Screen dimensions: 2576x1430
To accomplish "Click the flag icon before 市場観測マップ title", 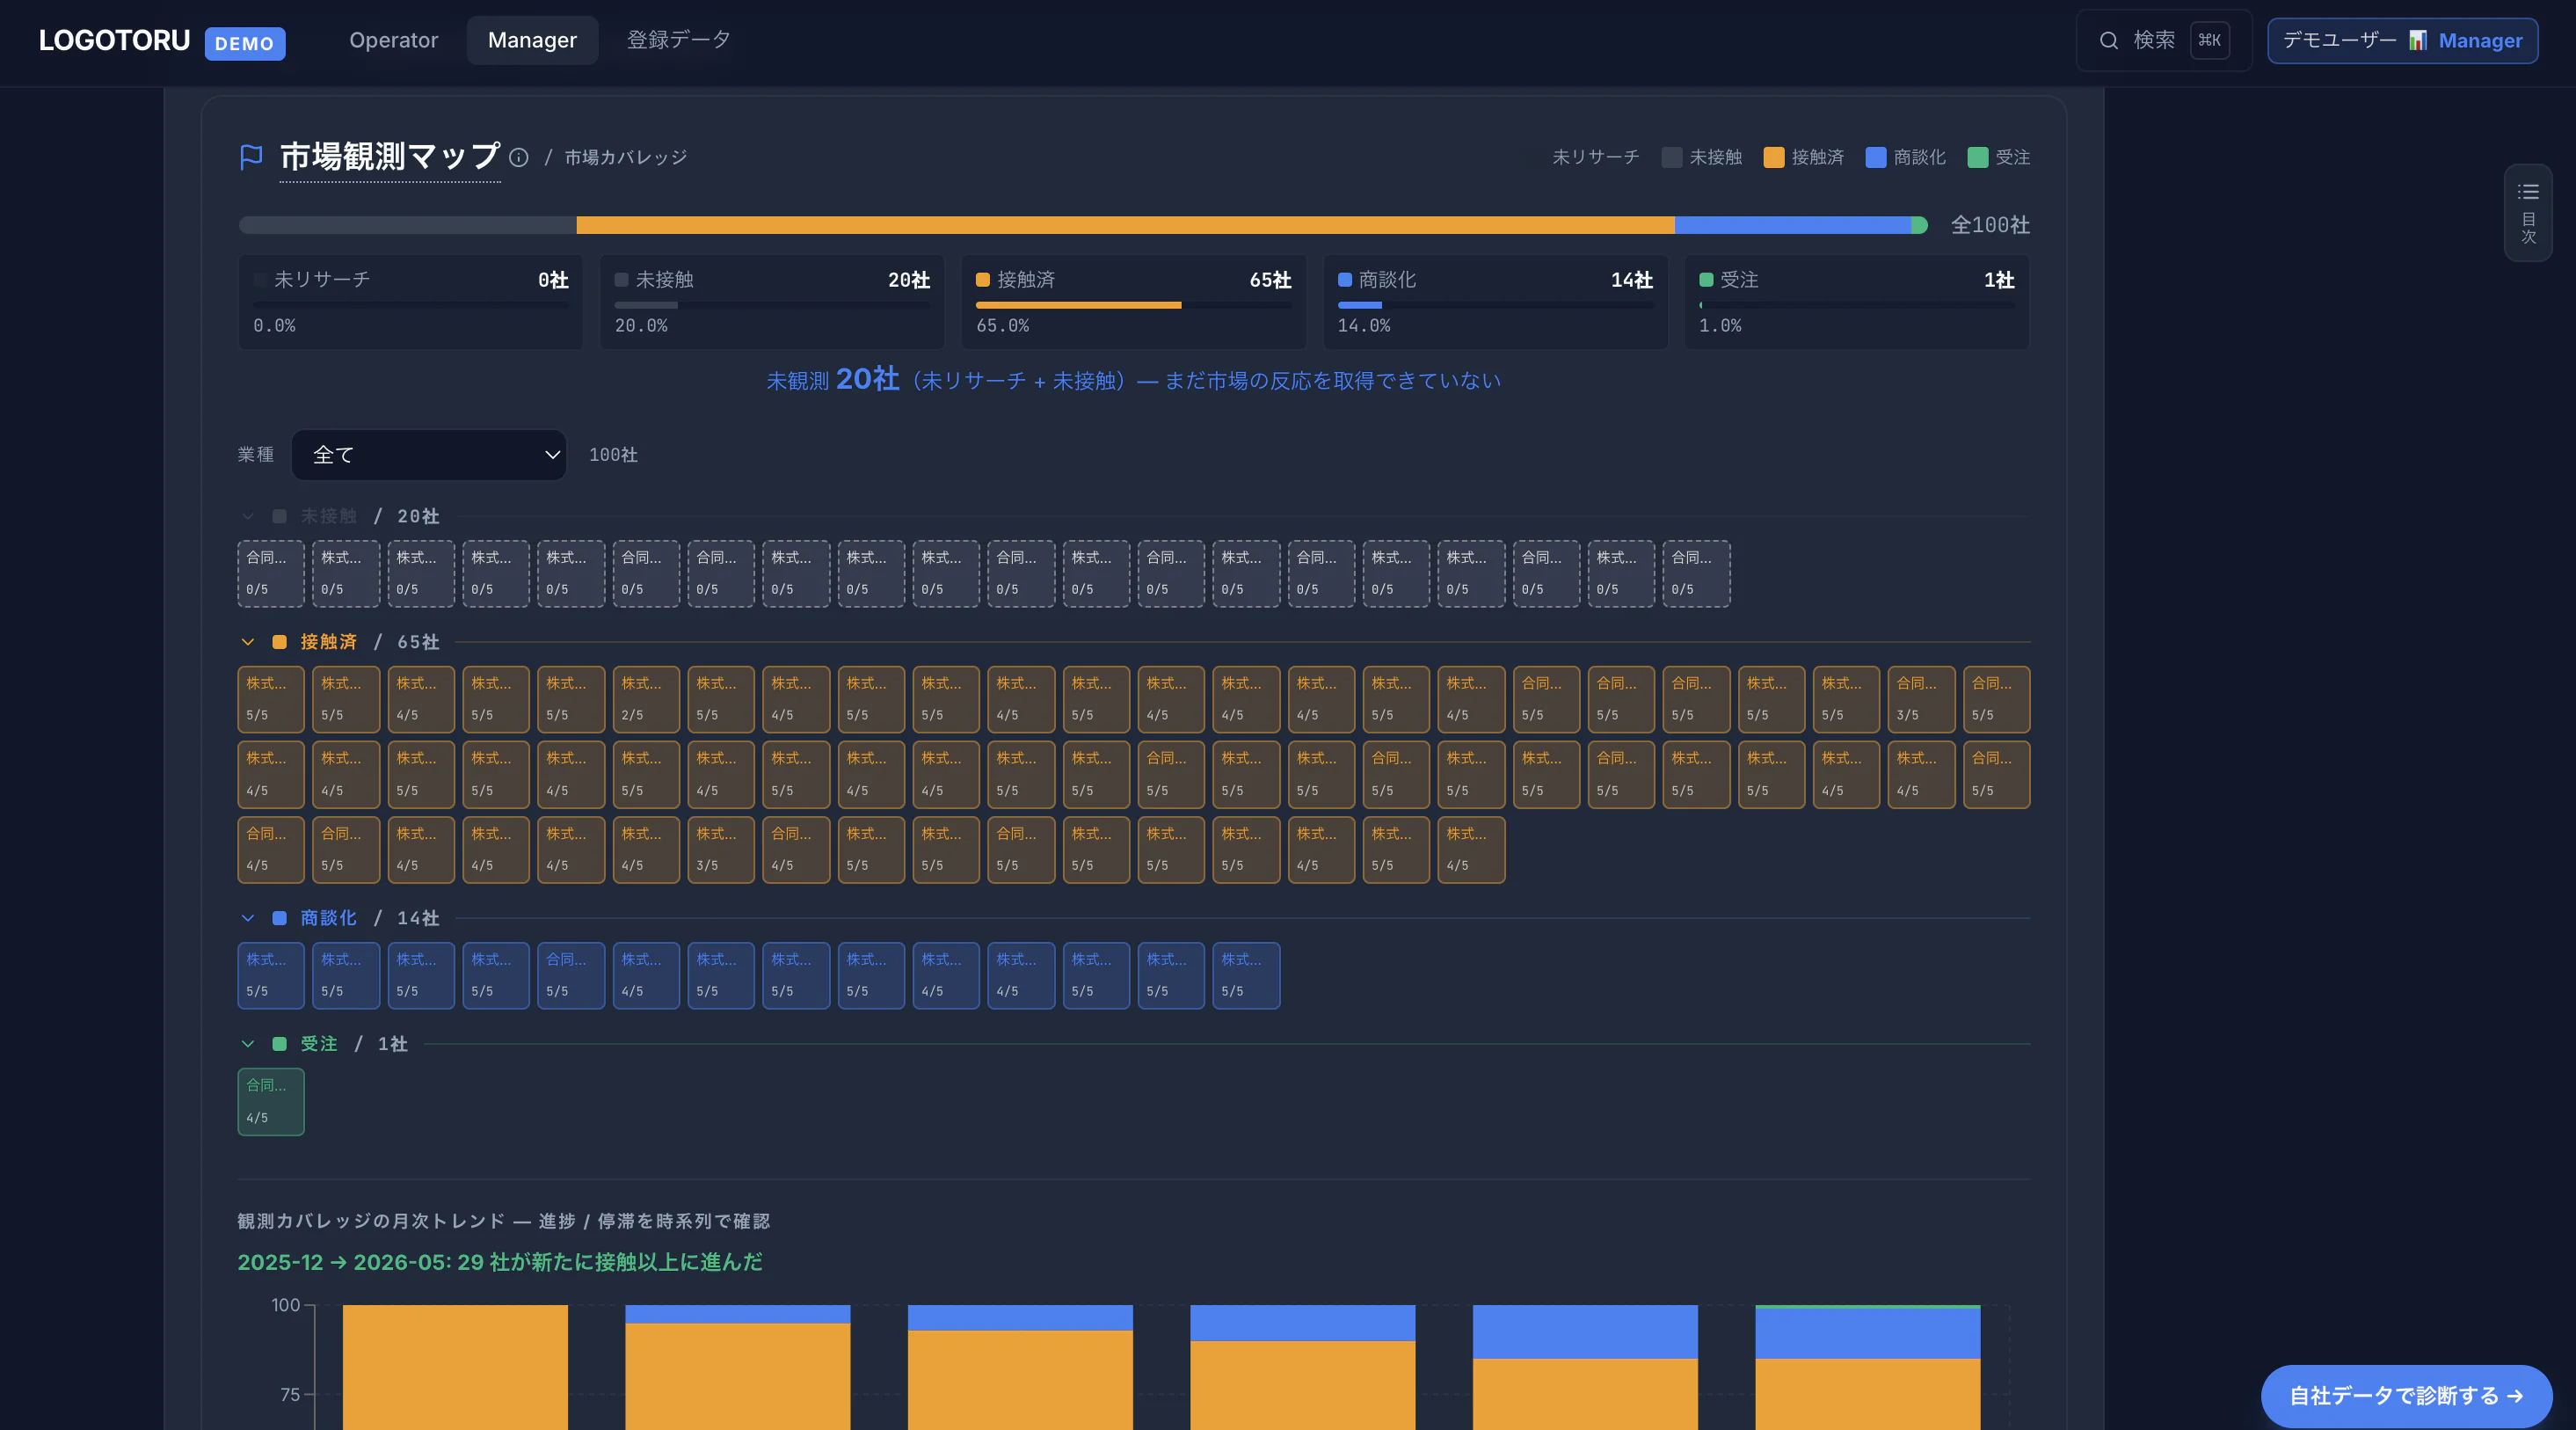I will pyautogui.click(x=251, y=157).
